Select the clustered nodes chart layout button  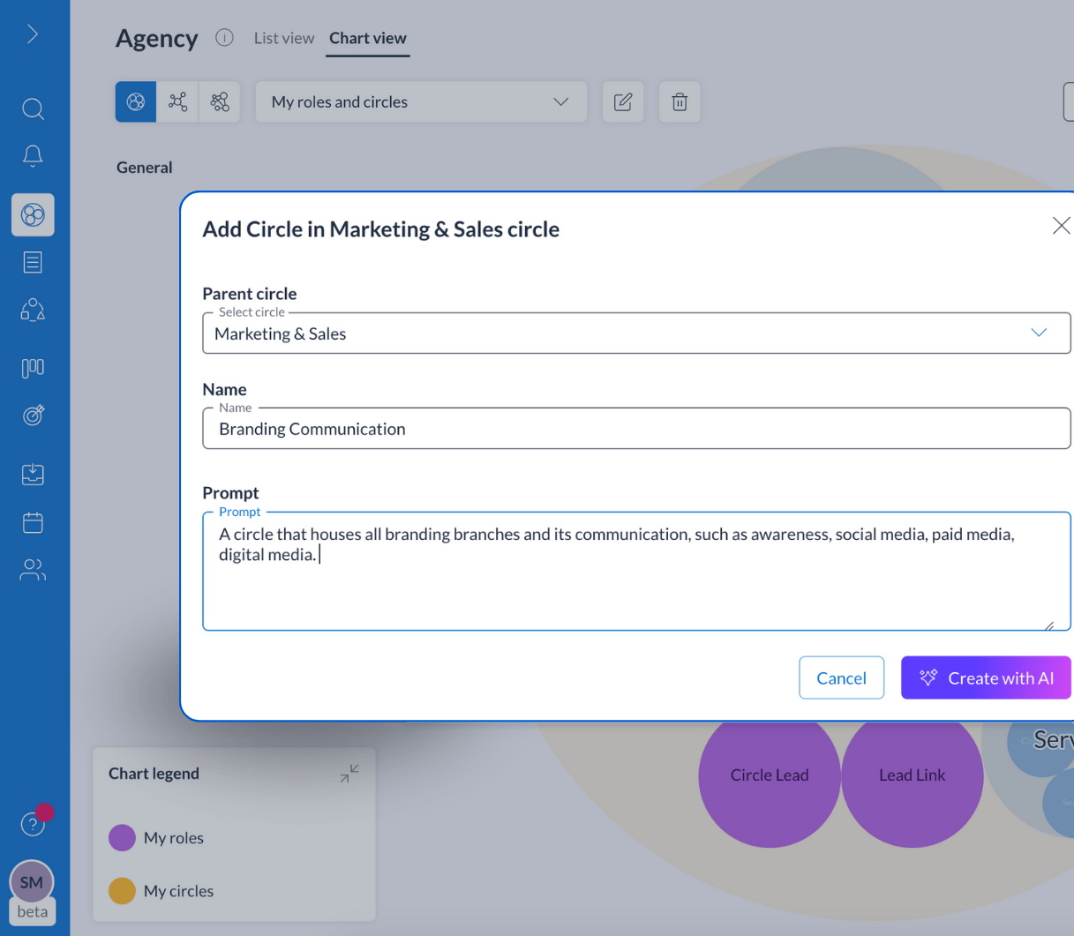click(x=219, y=101)
